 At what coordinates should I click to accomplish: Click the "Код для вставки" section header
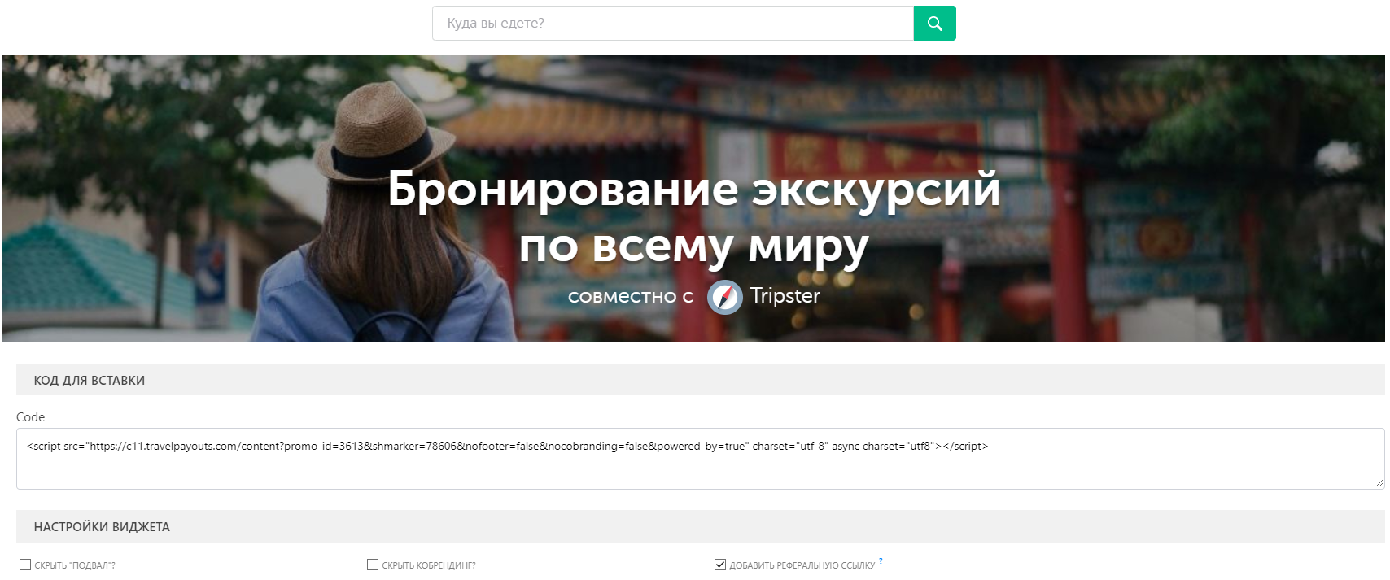701,380
